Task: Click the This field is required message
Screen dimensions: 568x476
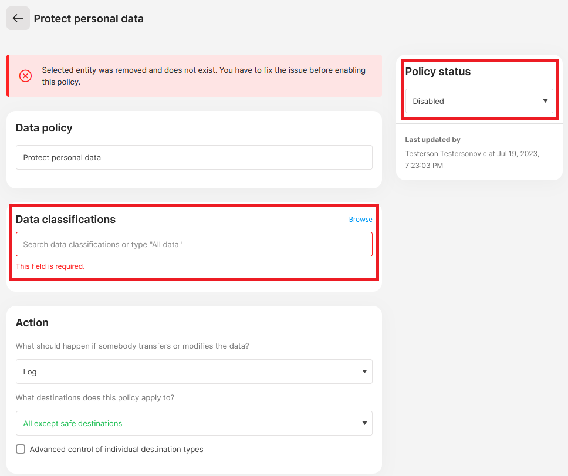Action: pos(50,266)
